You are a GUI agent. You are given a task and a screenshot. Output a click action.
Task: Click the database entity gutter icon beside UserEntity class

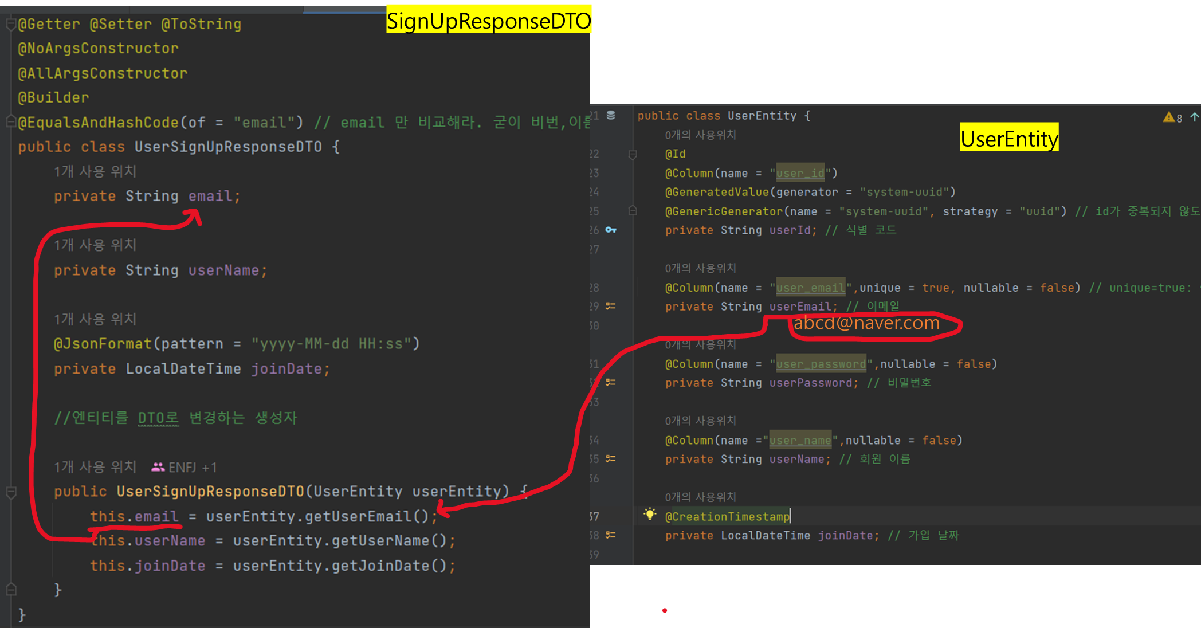tap(611, 115)
